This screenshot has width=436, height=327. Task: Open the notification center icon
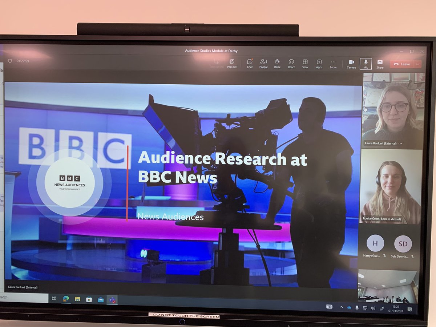click(x=410, y=310)
